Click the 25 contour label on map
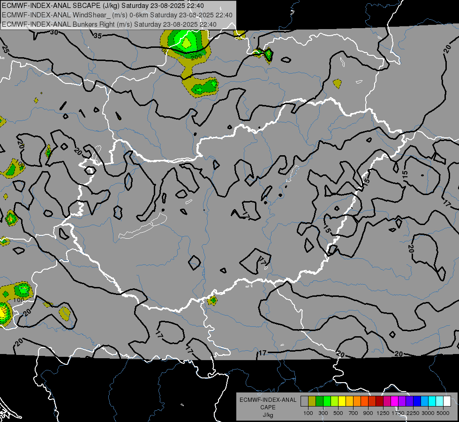 pos(5,50)
